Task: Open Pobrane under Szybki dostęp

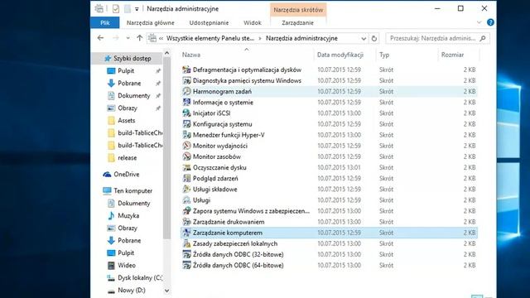Action: point(129,83)
